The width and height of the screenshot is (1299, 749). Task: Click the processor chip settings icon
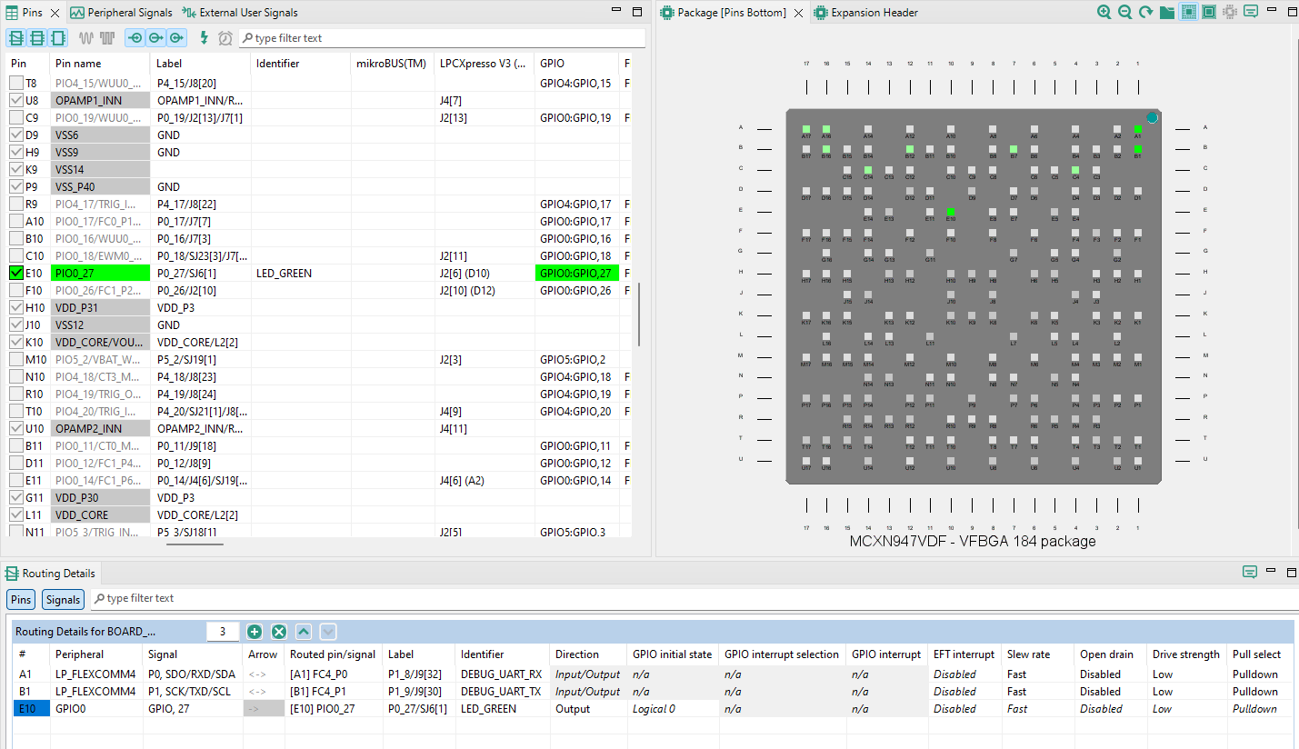click(x=1230, y=12)
